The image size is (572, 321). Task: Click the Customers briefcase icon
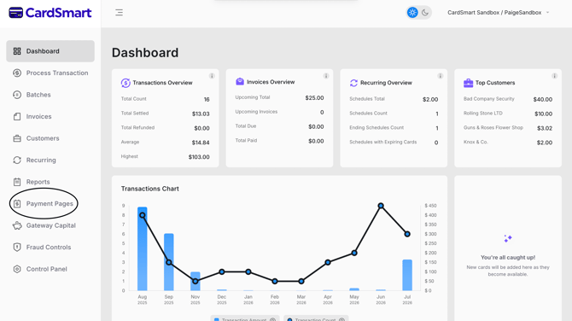pos(17,138)
